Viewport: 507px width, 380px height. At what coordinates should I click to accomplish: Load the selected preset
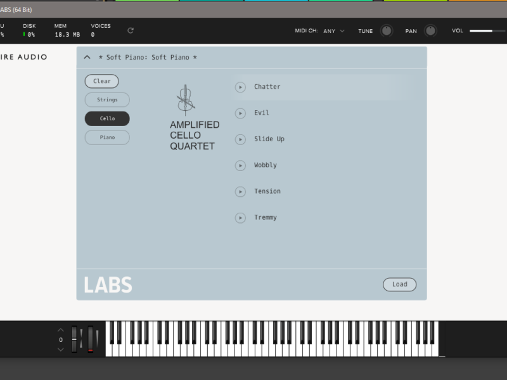click(400, 284)
